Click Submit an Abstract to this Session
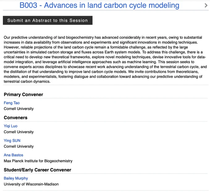 pos(48,20)
